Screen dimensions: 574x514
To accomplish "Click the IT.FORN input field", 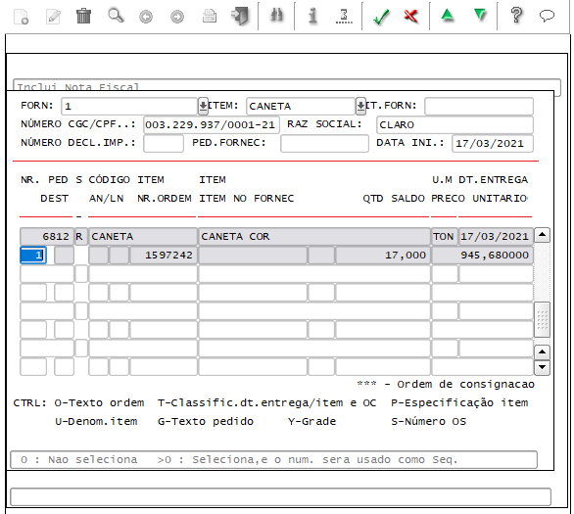I will (479, 106).
